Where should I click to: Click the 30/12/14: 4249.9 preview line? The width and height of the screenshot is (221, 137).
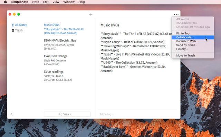click(x=54, y=76)
